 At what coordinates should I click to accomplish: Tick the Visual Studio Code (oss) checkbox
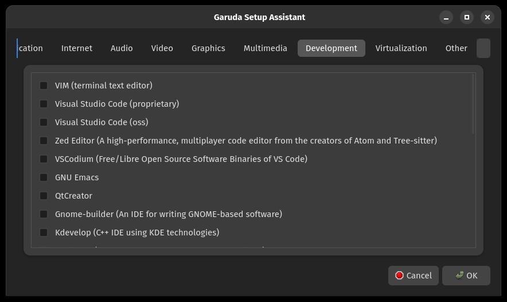[44, 122]
